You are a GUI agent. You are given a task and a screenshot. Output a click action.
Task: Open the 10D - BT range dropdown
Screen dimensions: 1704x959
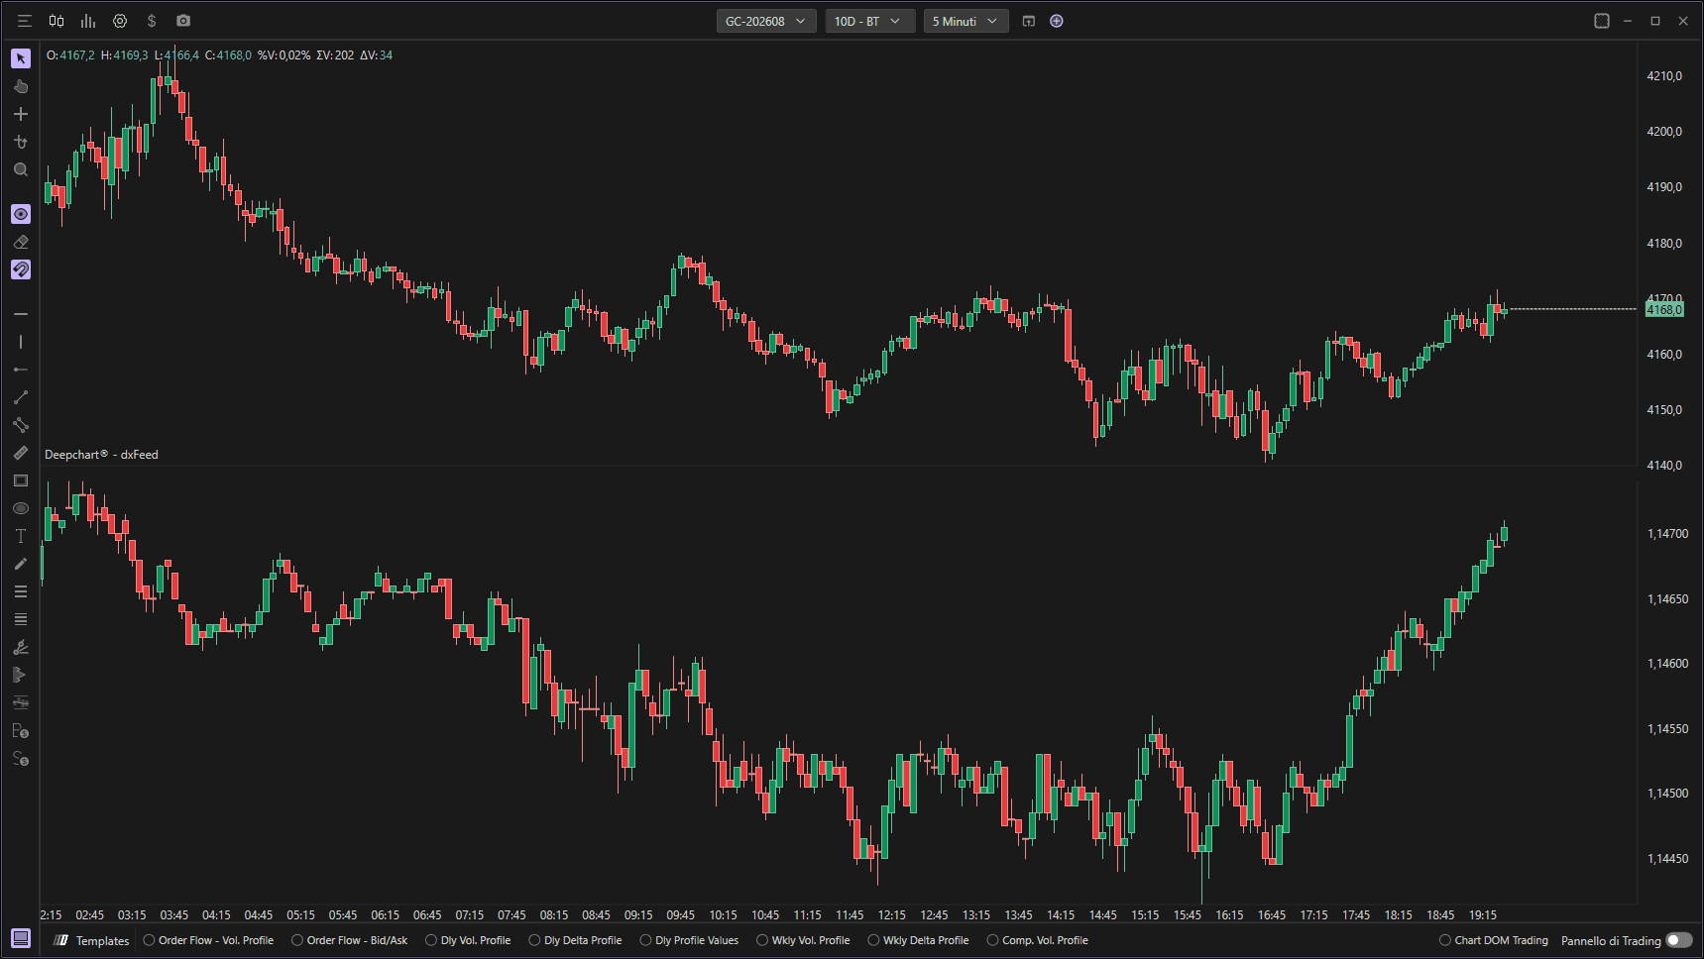[x=869, y=21]
